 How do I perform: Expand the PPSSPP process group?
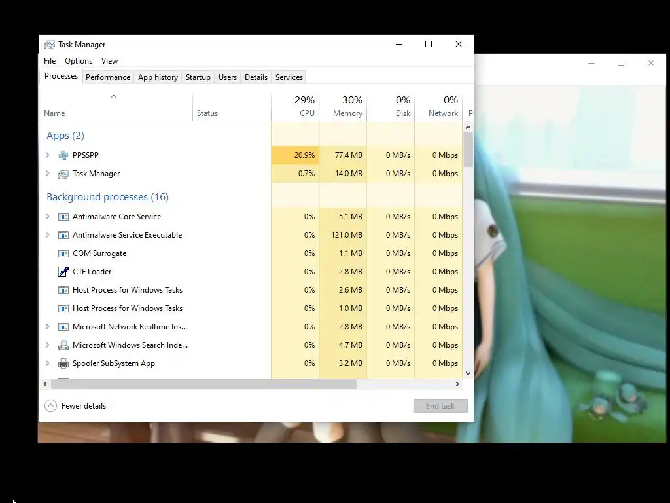click(x=47, y=155)
